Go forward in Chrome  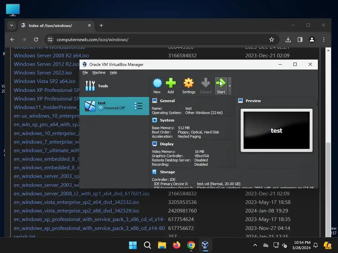[24, 40]
